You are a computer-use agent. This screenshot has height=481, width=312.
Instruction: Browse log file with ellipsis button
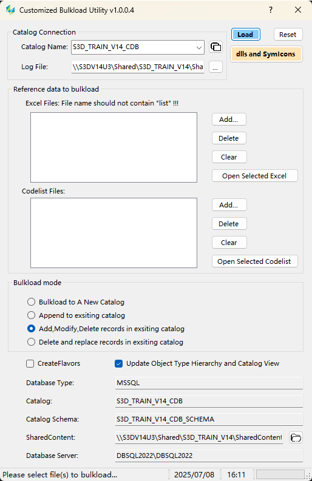click(x=215, y=67)
